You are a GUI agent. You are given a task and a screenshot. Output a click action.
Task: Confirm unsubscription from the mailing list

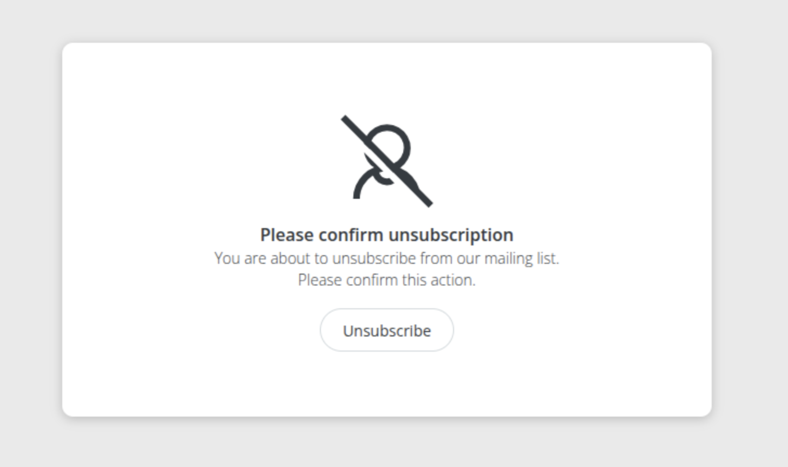(386, 330)
